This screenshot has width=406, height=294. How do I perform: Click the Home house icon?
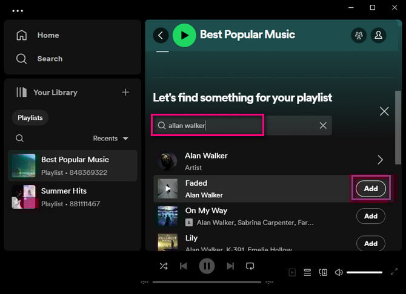pos(21,35)
